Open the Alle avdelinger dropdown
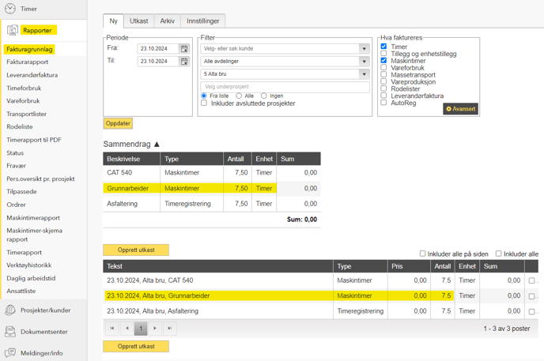This screenshot has height=361, width=544. coord(364,62)
